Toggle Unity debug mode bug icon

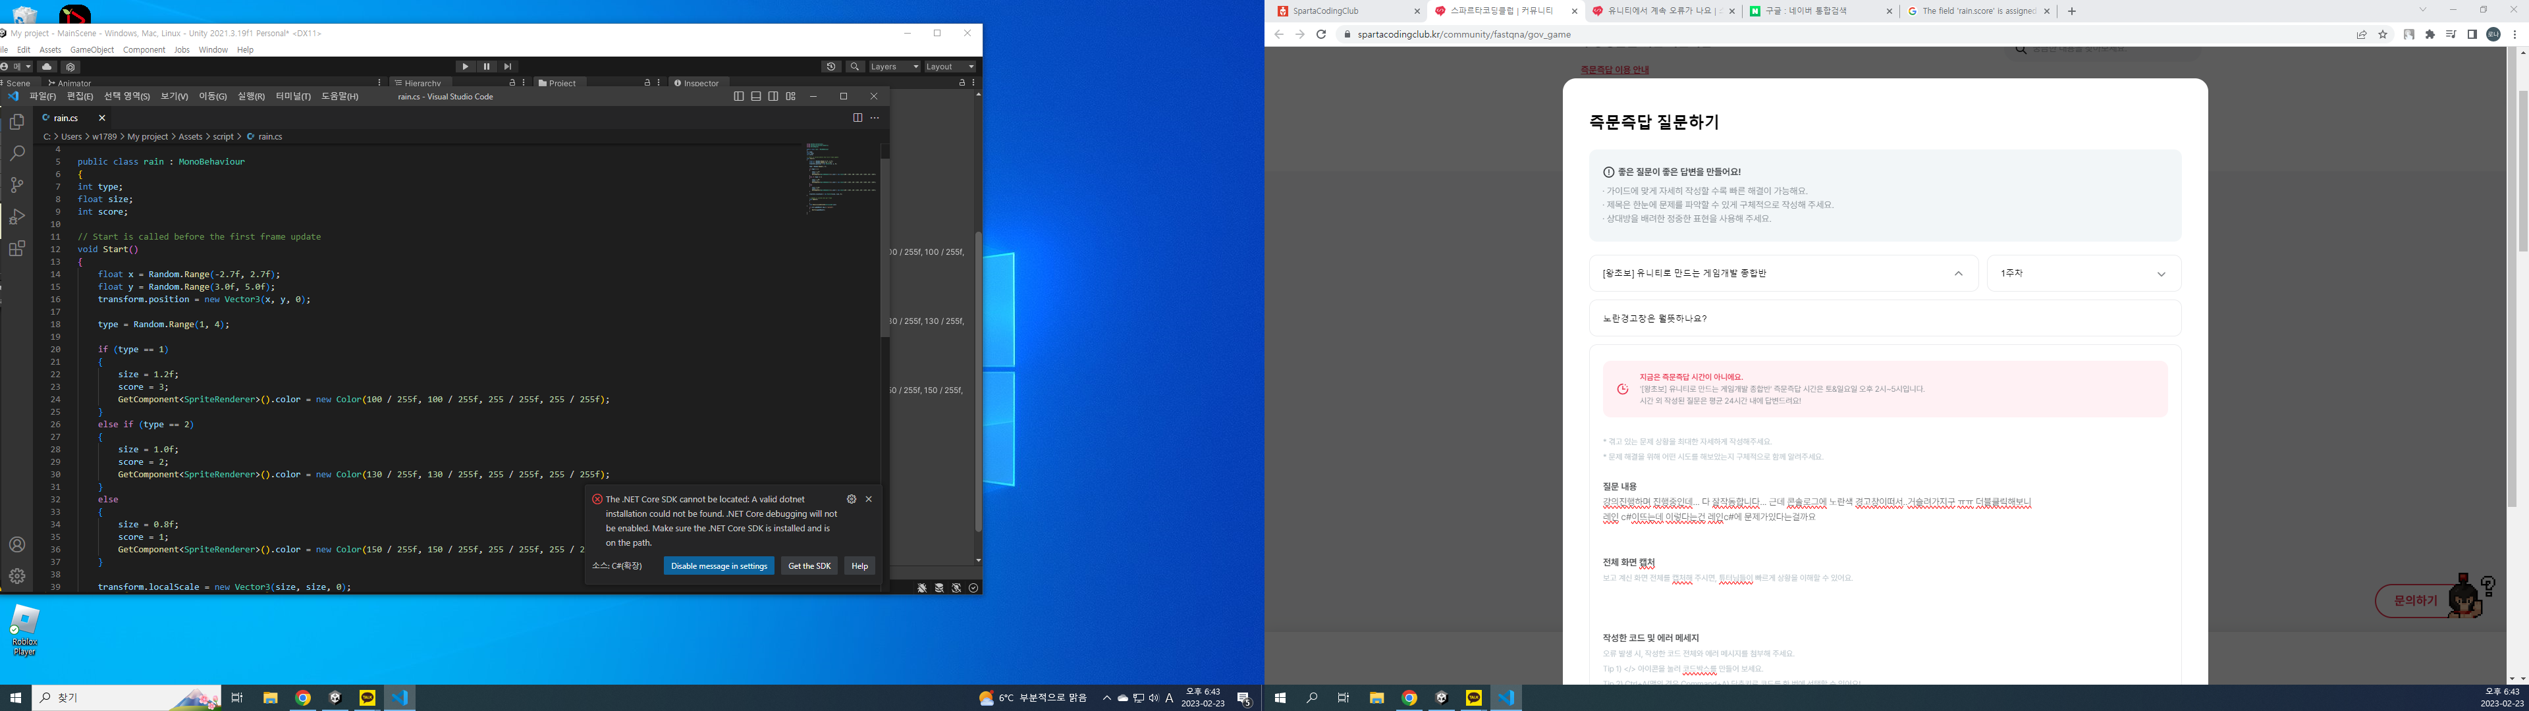point(922,587)
